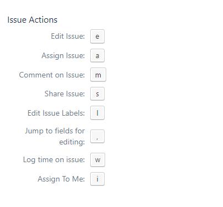Image resolution: width=223 pixels, height=207 pixels.
Task: Click the 'e' key for Edit Issue
Action: pos(97,37)
